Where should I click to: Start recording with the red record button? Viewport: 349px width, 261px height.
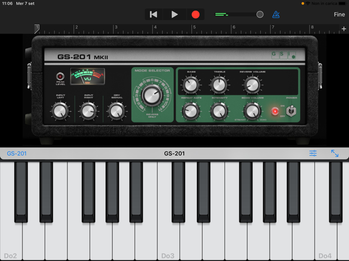coord(195,14)
